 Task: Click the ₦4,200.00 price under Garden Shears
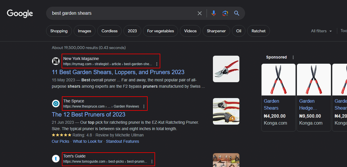(x=275, y=116)
